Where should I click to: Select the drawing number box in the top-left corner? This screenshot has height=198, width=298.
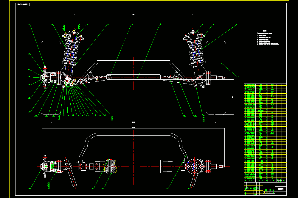click(x=22, y=4)
